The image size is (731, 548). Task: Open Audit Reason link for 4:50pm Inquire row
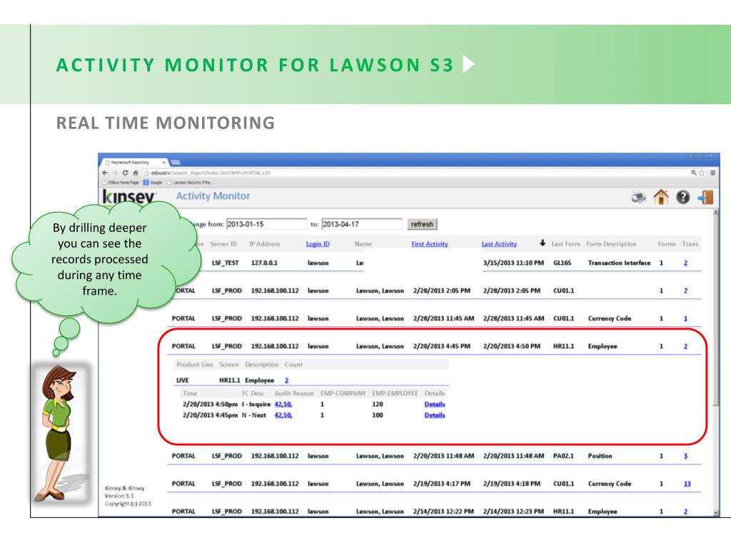tap(283, 405)
